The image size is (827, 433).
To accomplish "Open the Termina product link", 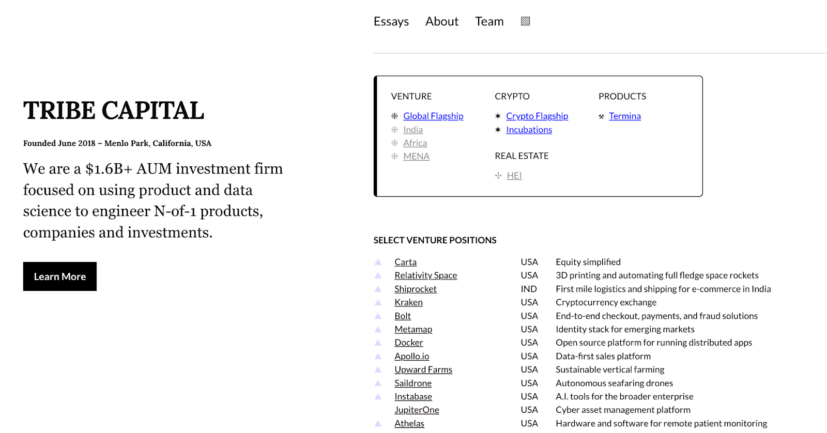I will [624, 116].
